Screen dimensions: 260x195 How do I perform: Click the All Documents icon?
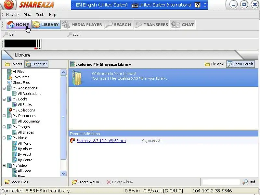(x=15, y=121)
